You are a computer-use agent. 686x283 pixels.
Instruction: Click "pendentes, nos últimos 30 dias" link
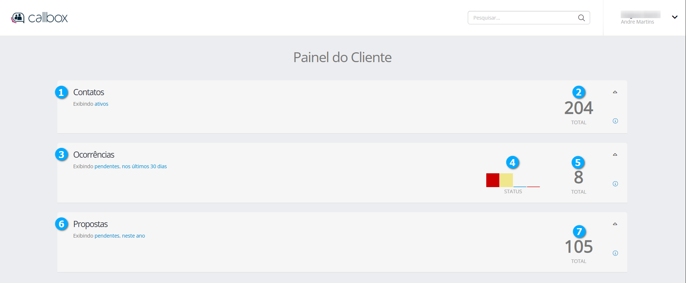pos(131,166)
